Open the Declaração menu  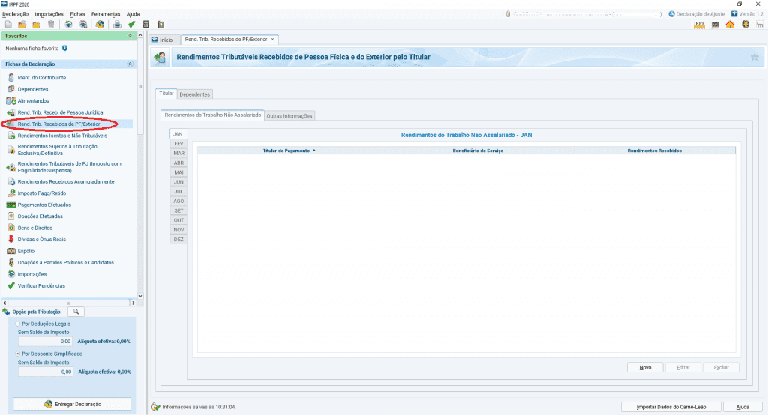coord(15,14)
